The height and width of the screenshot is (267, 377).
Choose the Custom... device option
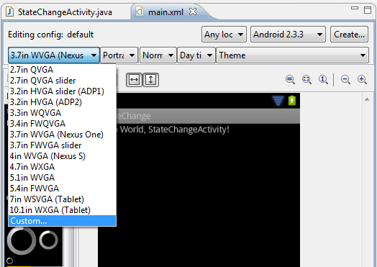[62, 221]
